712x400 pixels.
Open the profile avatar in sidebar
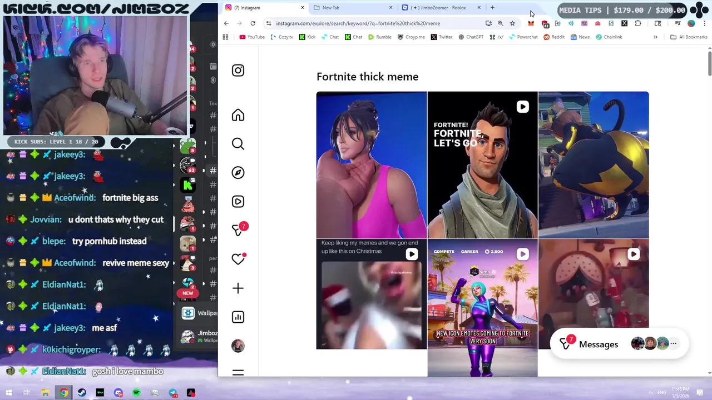click(238, 346)
